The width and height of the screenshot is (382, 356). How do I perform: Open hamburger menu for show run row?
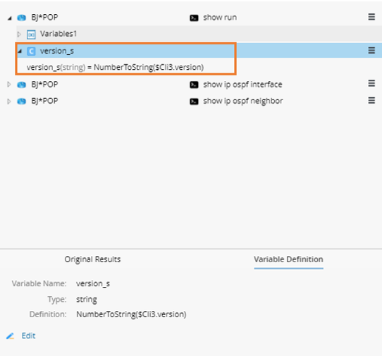click(371, 17)
